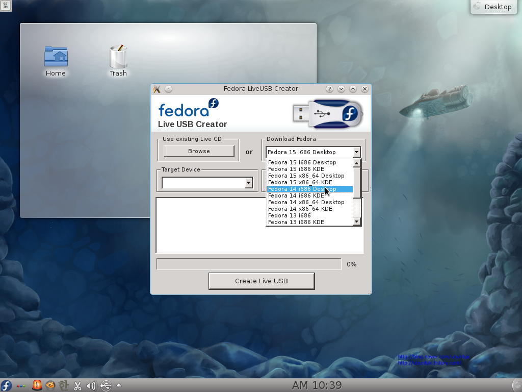
Task: Open the Korean input method tray icon
Action: pyautogui.click(x=63, y=386)
